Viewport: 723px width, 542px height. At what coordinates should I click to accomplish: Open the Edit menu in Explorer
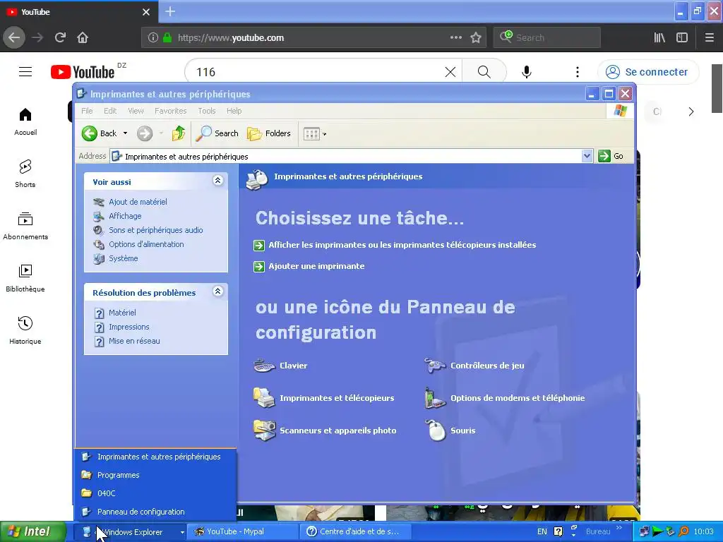110,111
